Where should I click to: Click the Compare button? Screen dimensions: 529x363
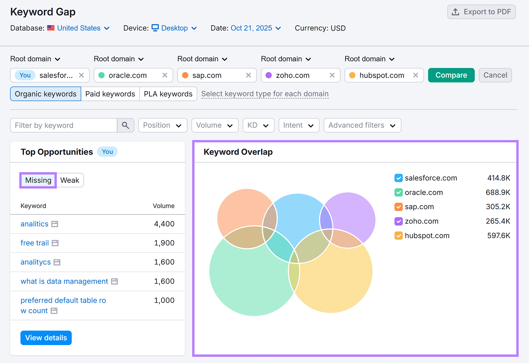451,75
